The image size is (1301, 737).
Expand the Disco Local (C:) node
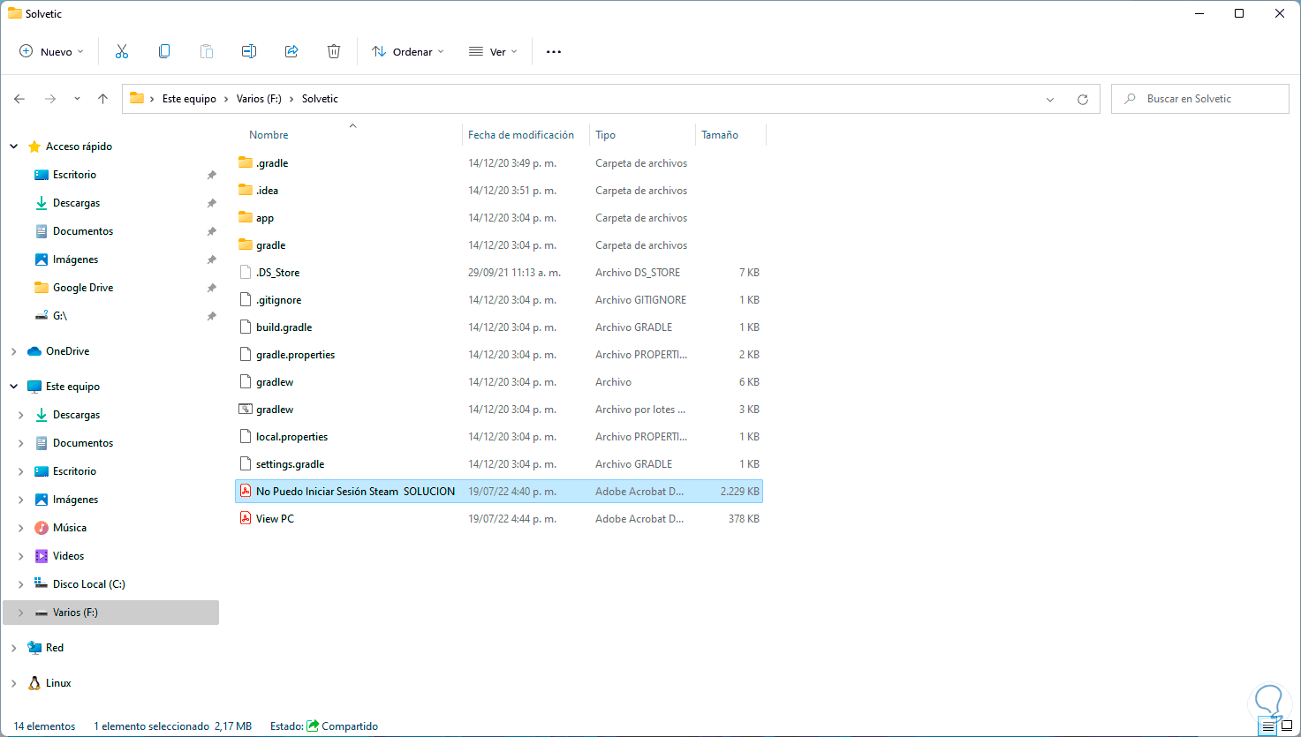point(21,584)
